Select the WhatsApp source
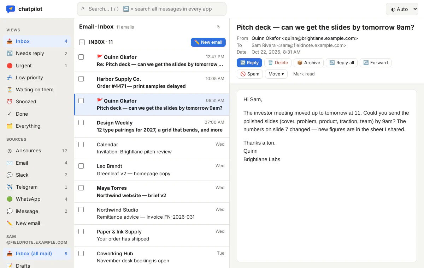Image resolution: width=424 pixels, height=268 pixels. 37,199
